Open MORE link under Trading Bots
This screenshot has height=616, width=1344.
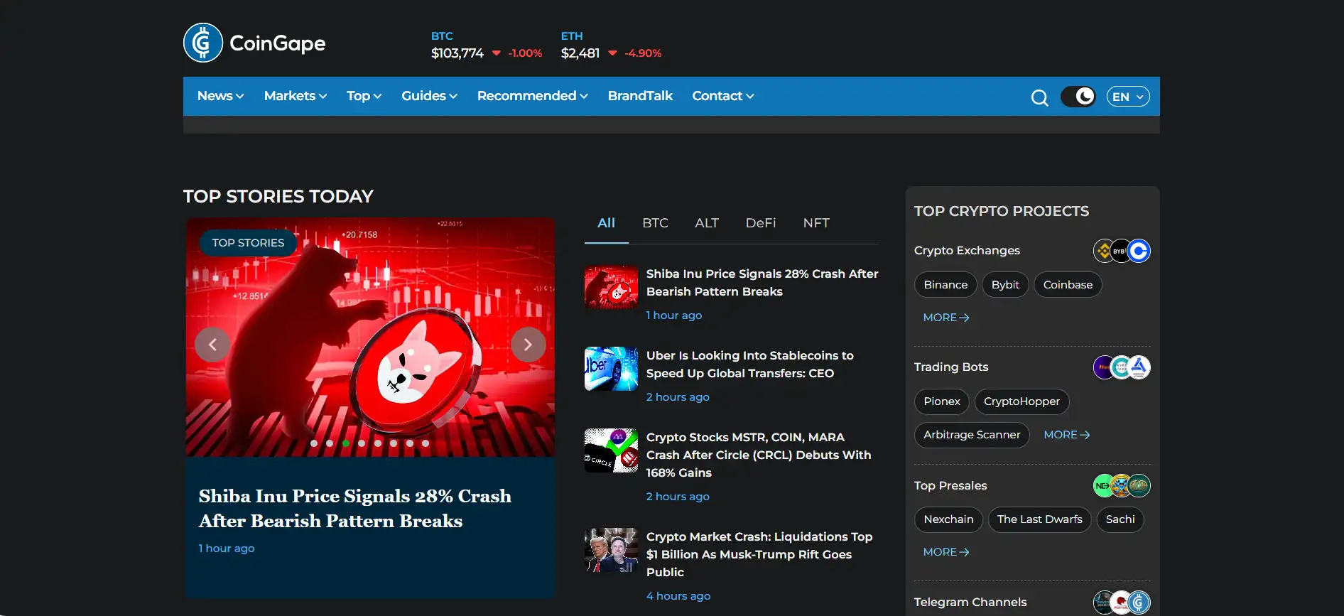1066,435
